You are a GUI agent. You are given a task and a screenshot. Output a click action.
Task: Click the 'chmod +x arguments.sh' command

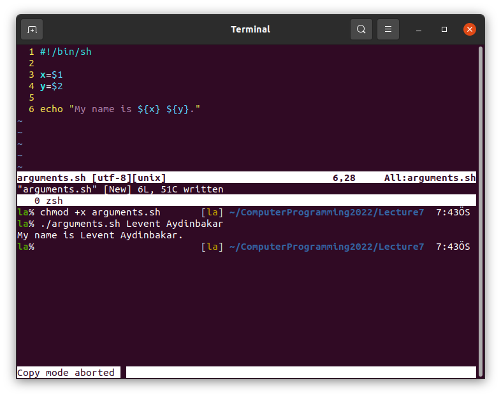100,212
